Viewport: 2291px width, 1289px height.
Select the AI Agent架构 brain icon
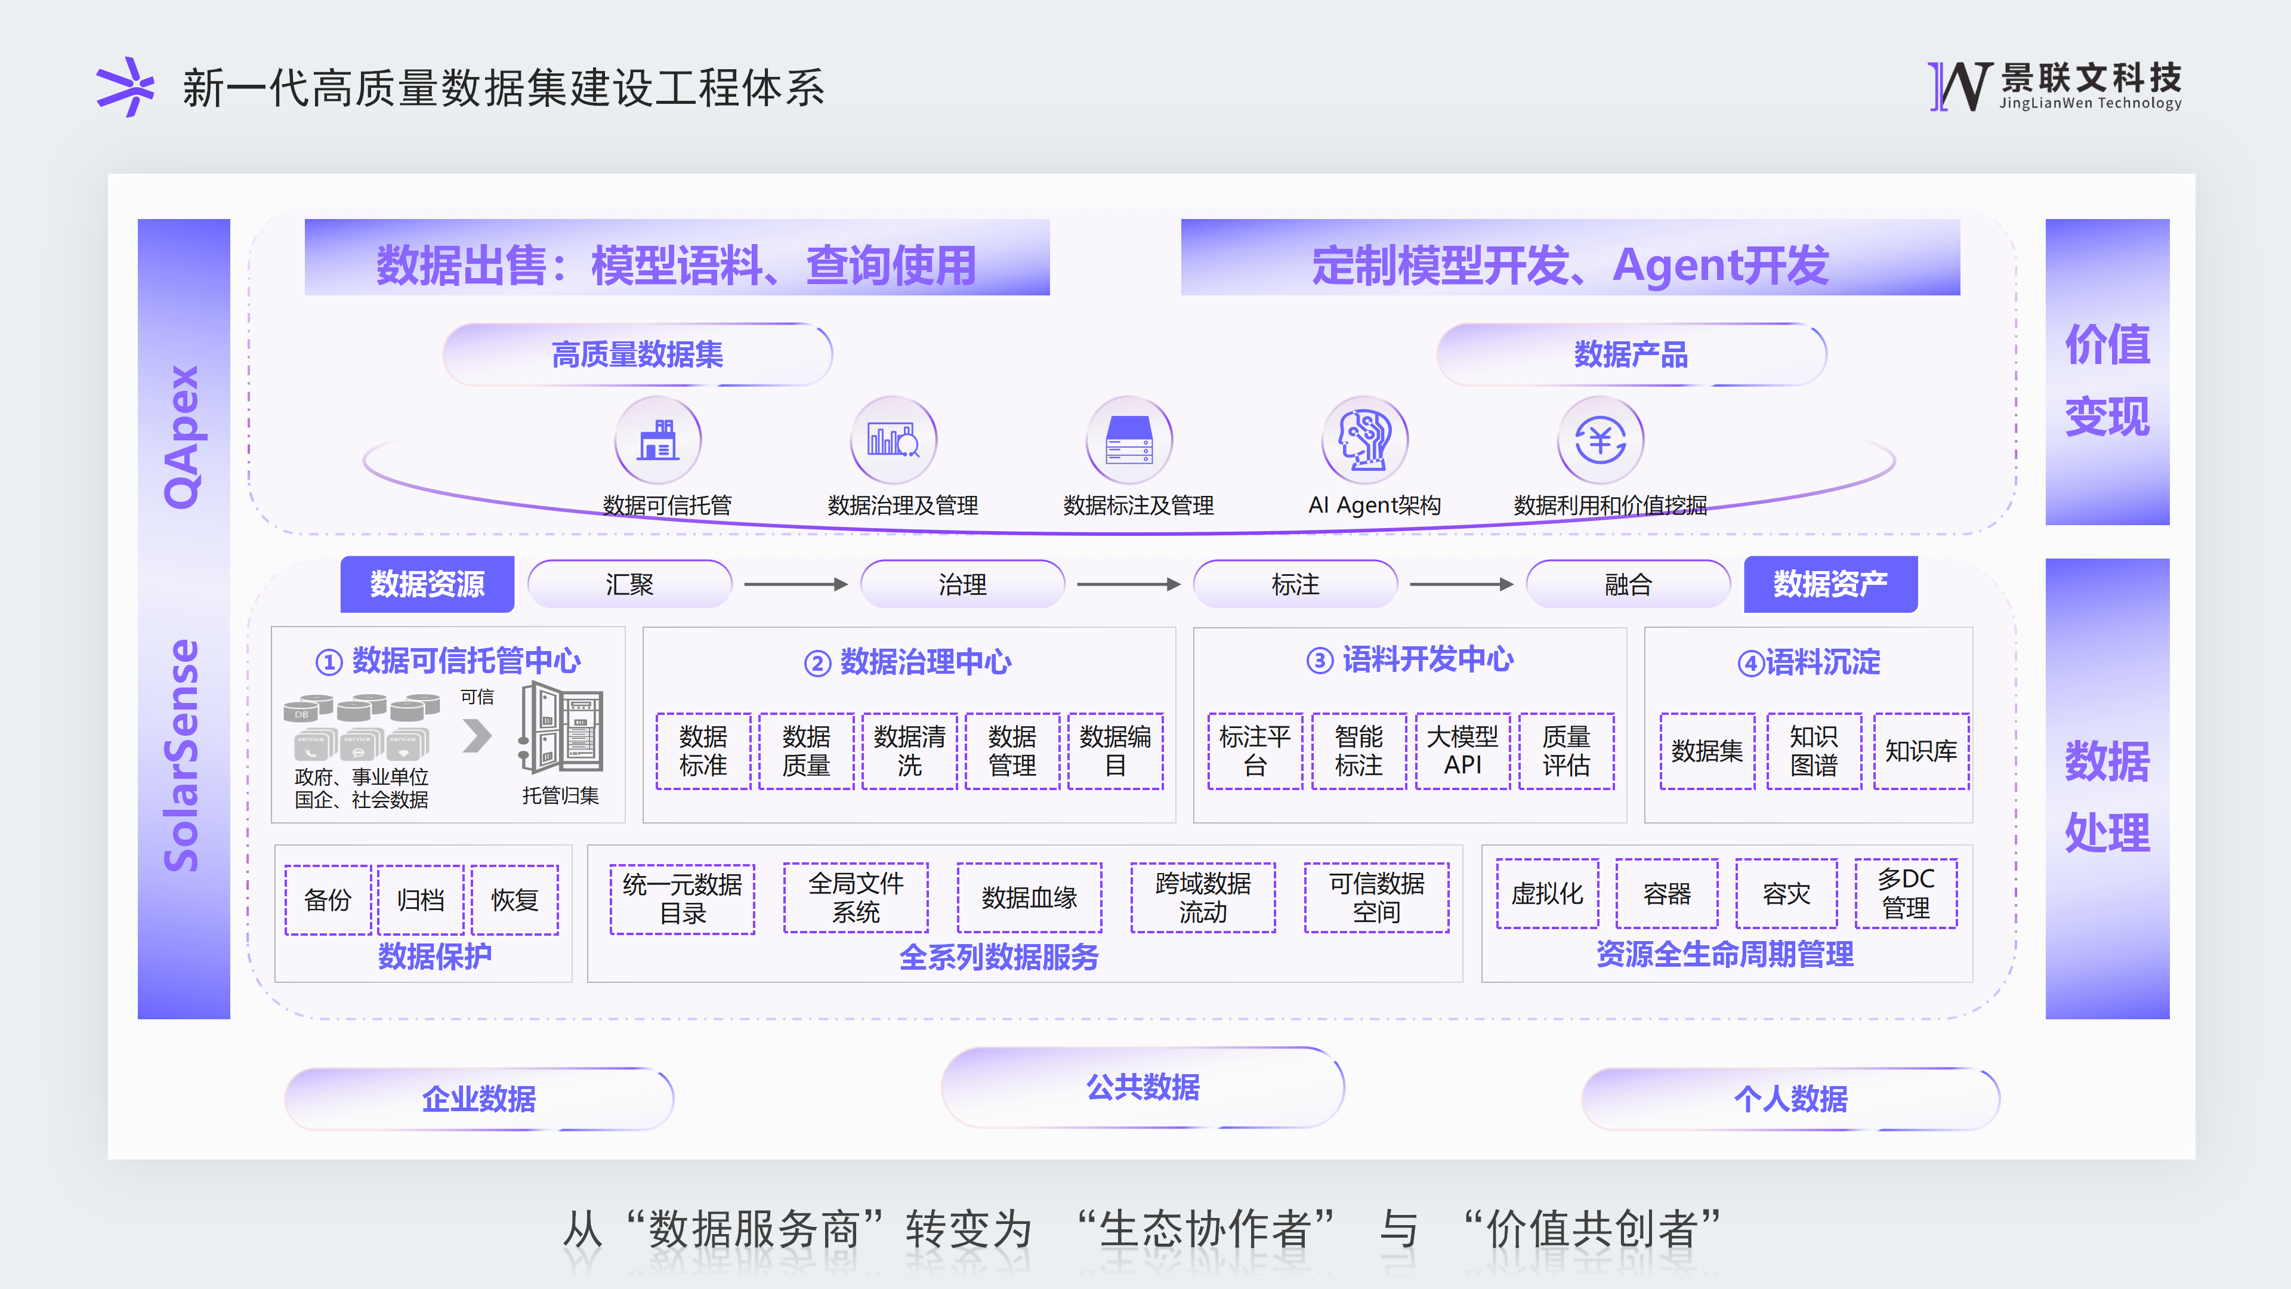click(x=1365, y=439)
